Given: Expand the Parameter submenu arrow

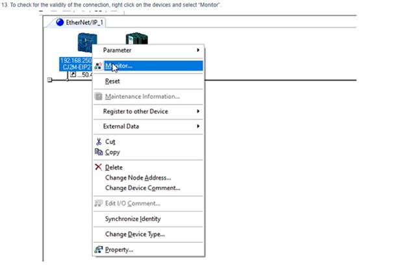Looking at the screenshot, I should [x=198, y=50].
